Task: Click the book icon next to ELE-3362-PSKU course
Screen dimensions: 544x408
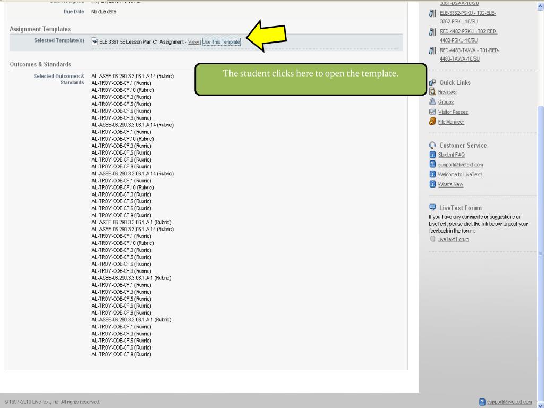Action: 432,13
